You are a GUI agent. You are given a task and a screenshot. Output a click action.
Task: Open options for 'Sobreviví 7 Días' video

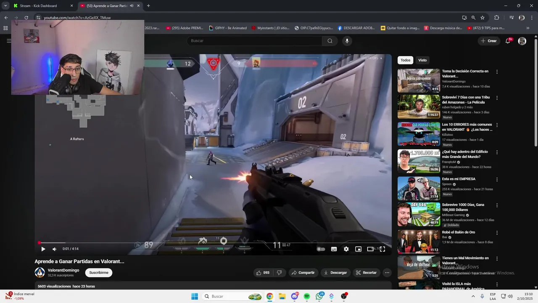pyautogui.click(x=497, y=98)
